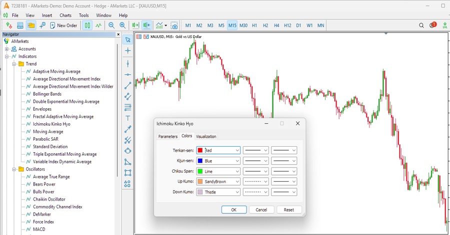Screen dimensions: 450x235
Task: Open the Tools menu
Action: point(84,15)
